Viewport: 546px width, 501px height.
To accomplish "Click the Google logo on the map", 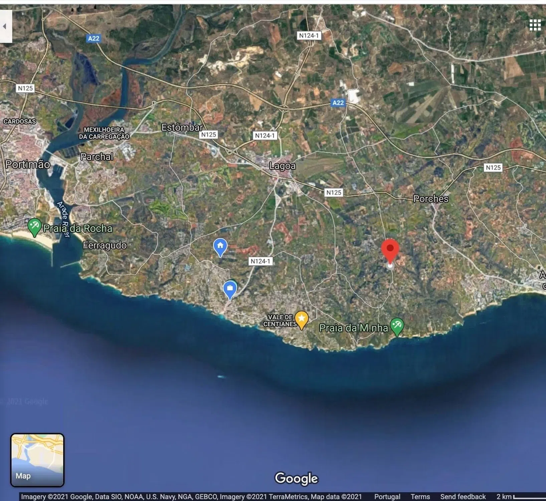I will (x=296, y=479).
